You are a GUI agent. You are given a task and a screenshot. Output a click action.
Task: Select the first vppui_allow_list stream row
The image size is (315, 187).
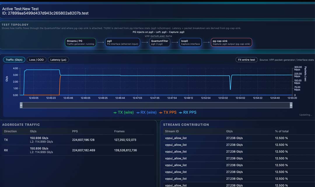tap(176, 138)
